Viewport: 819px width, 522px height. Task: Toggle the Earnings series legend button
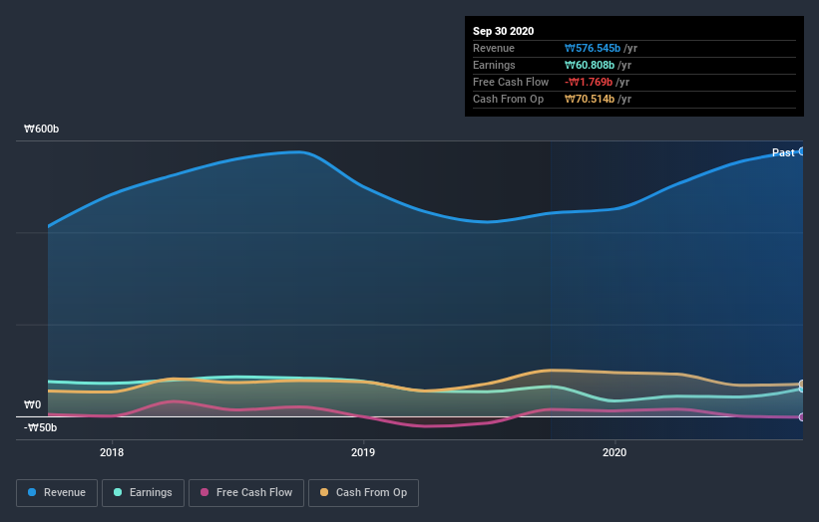tap(143, 493)
